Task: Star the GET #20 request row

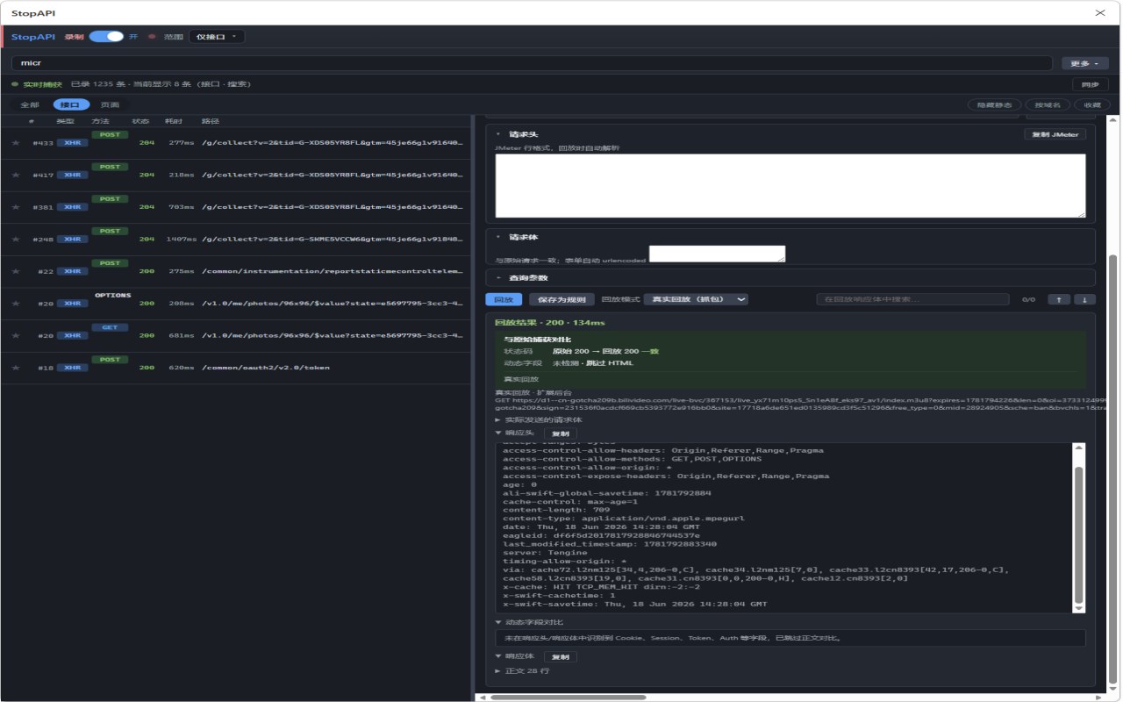Action: pyautogui.click(x=15, y=335)
